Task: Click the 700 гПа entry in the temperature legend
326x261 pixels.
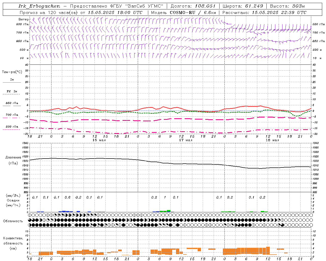Action: (12, 115)
